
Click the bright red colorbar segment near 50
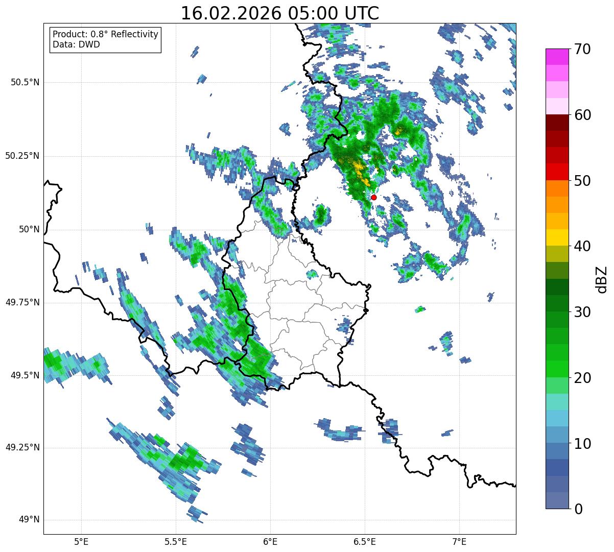tap(557, 172)
